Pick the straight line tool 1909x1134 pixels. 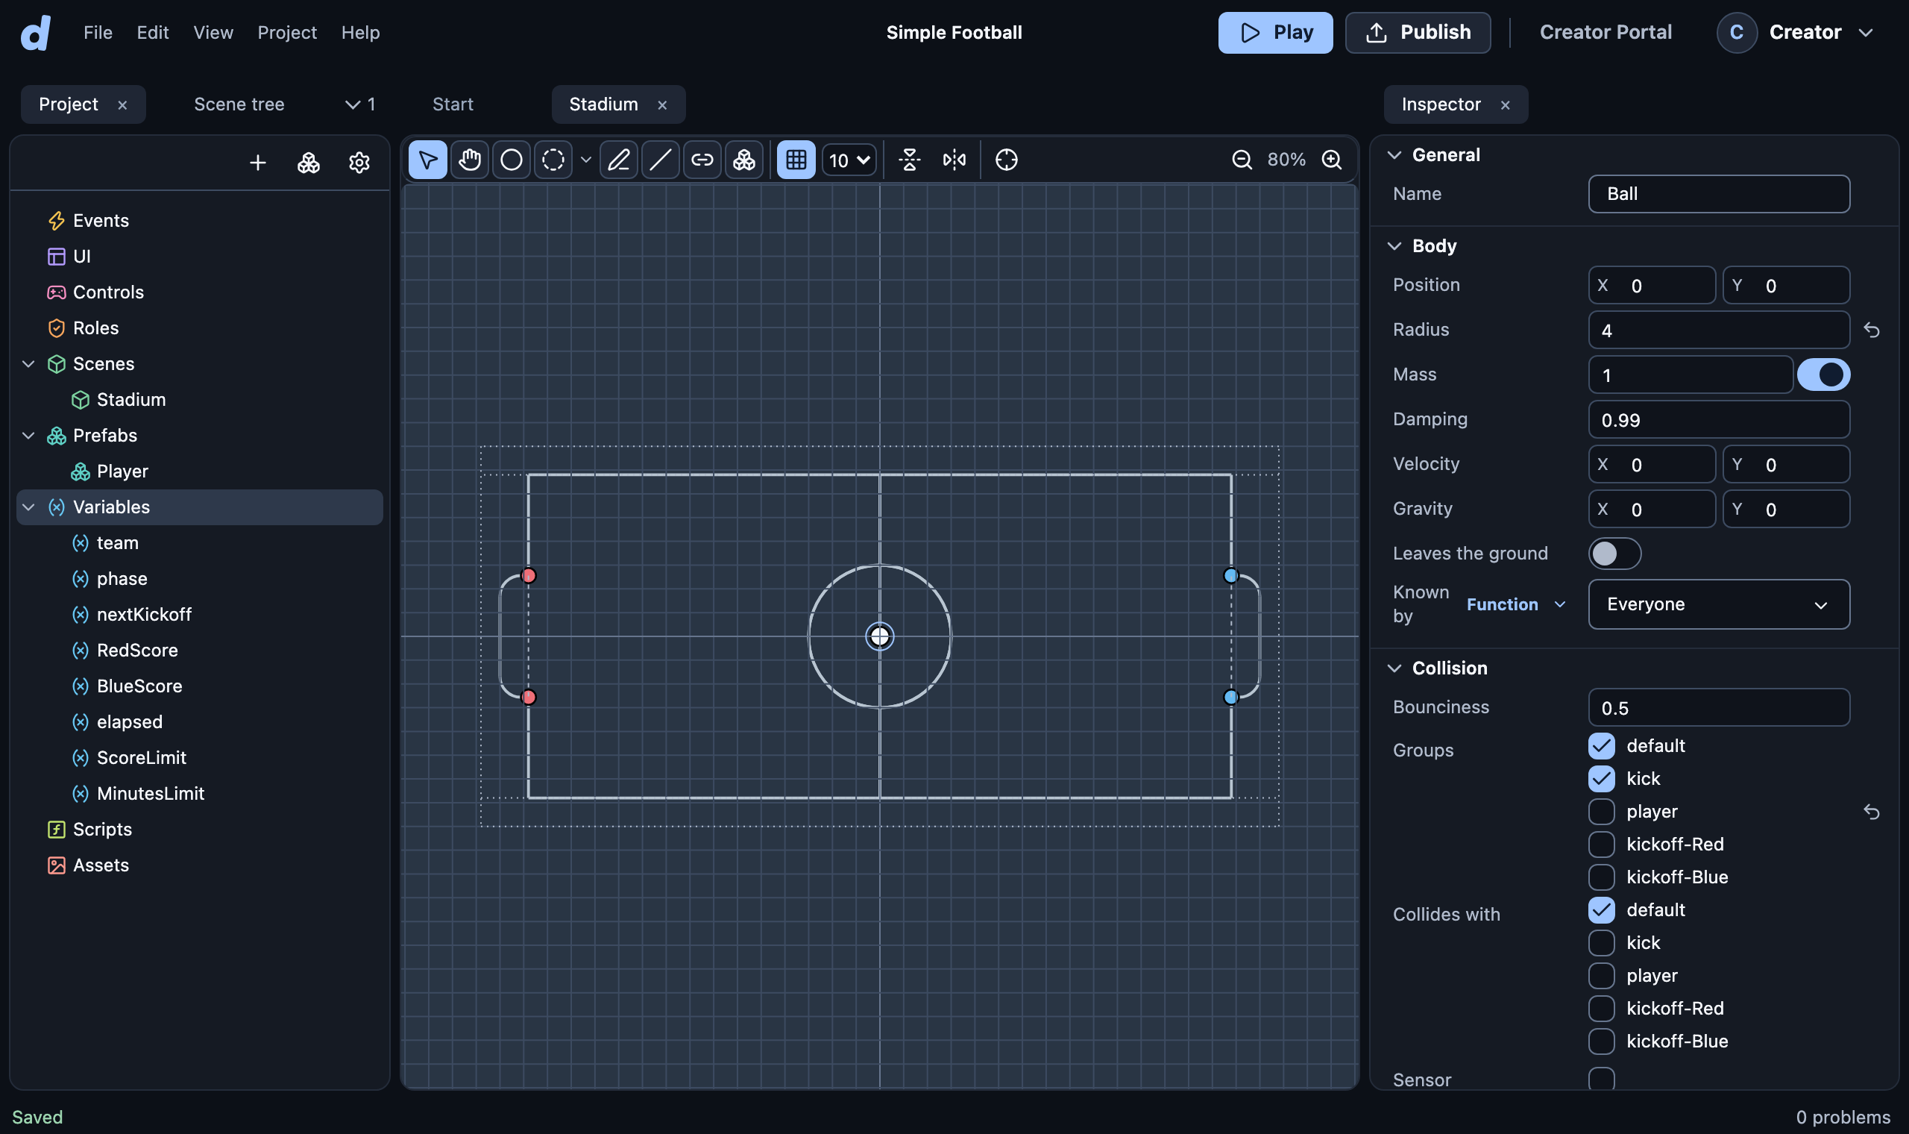661,160
